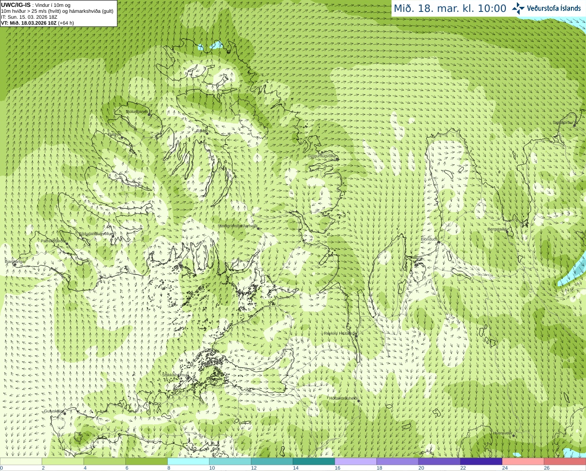The height and width of the screenshot is (471, 586).
Task: Click the Patreksfjörður station marker dot
Action: (67, 244)
